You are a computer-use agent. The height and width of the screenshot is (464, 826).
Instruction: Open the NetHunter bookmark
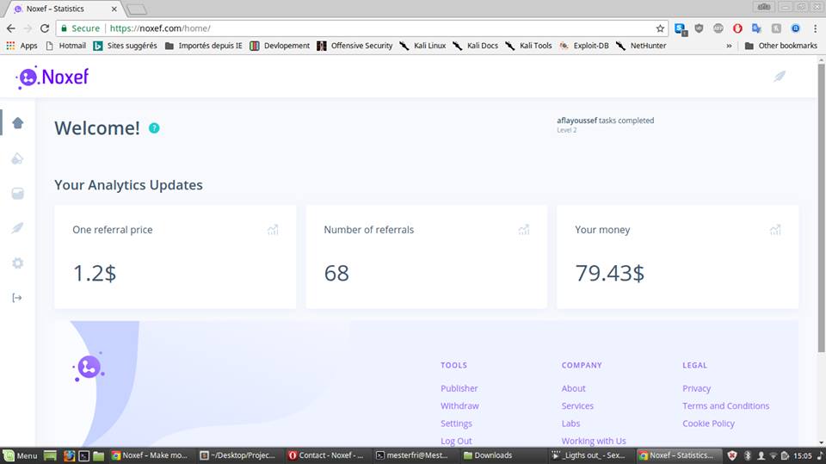click(641, 46)
